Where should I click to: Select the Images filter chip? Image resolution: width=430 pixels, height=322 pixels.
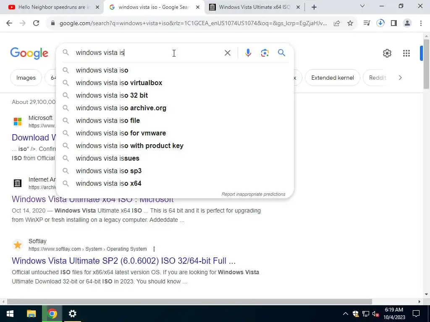tap(26, 78)
